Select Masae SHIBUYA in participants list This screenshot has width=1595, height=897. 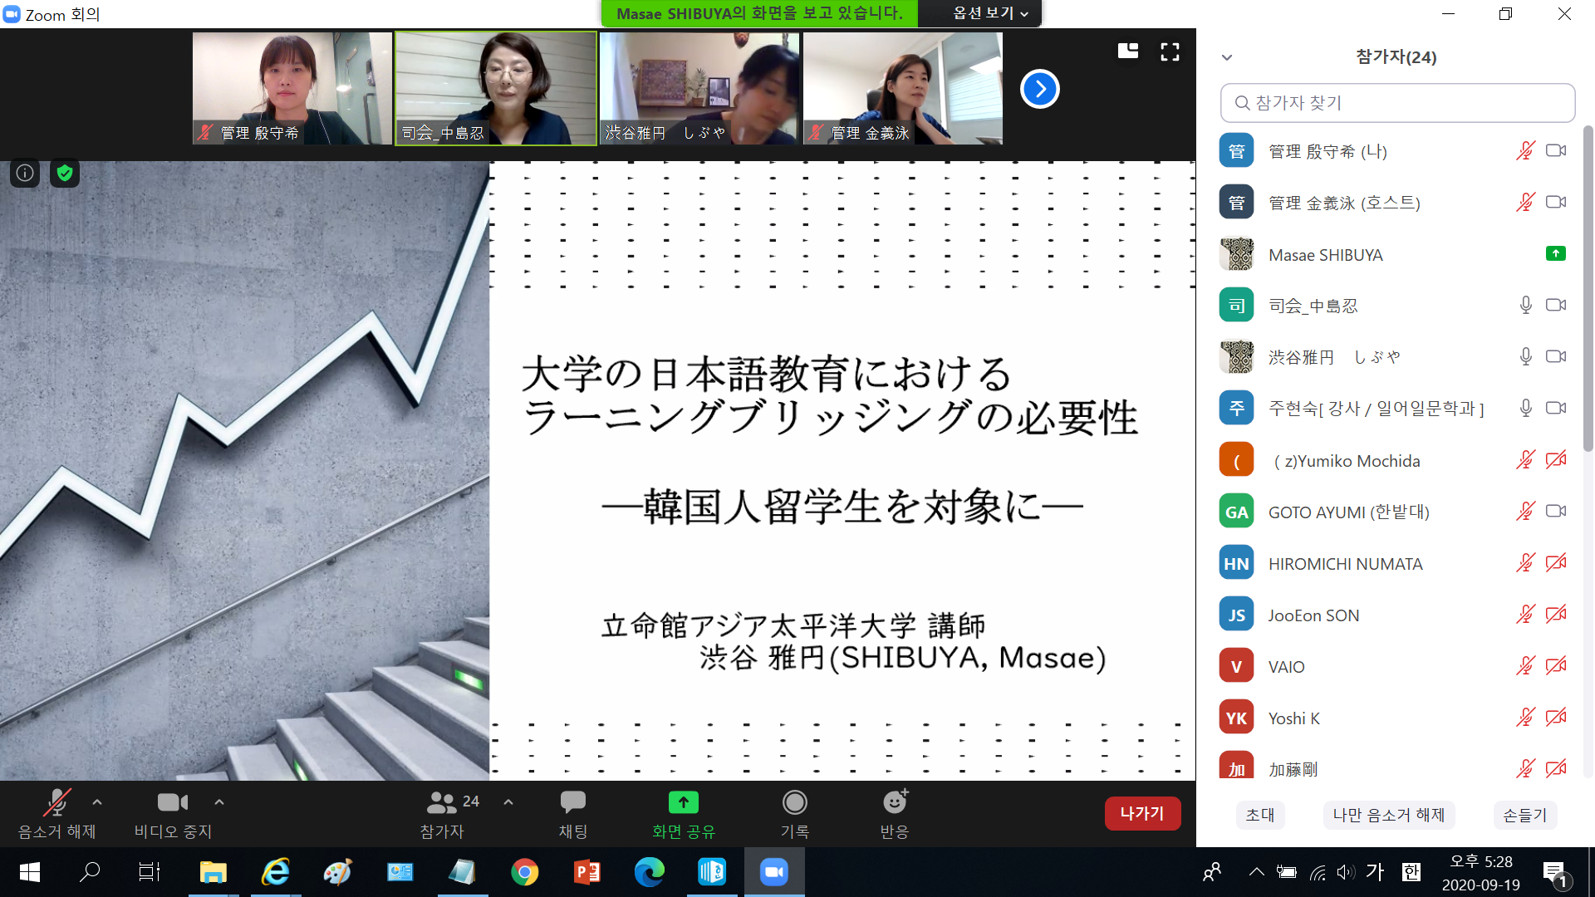1325,255
